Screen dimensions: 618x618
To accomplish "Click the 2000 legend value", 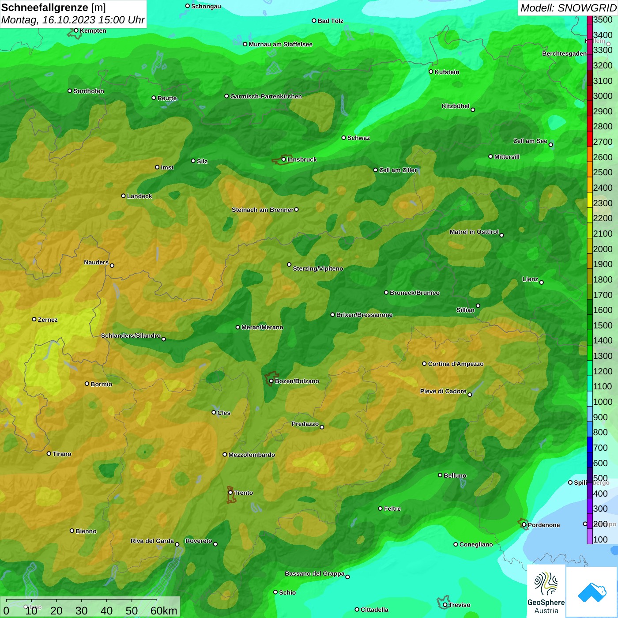I will [x=603, y=249].
